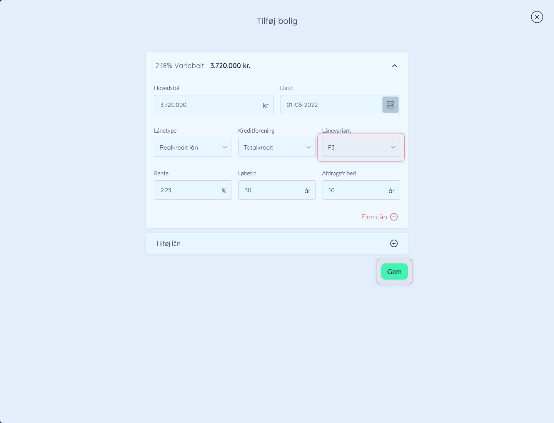Click the minus circle icon beside Fjern lån

(394, 217)
